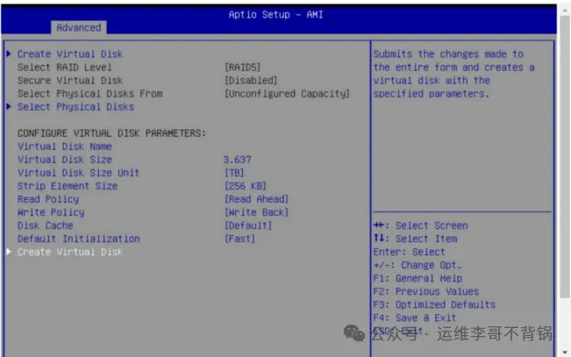The height and width of the screenshot is (357, 571).
Task: Select the Strip Element Size label
Action: click(68, 186)
